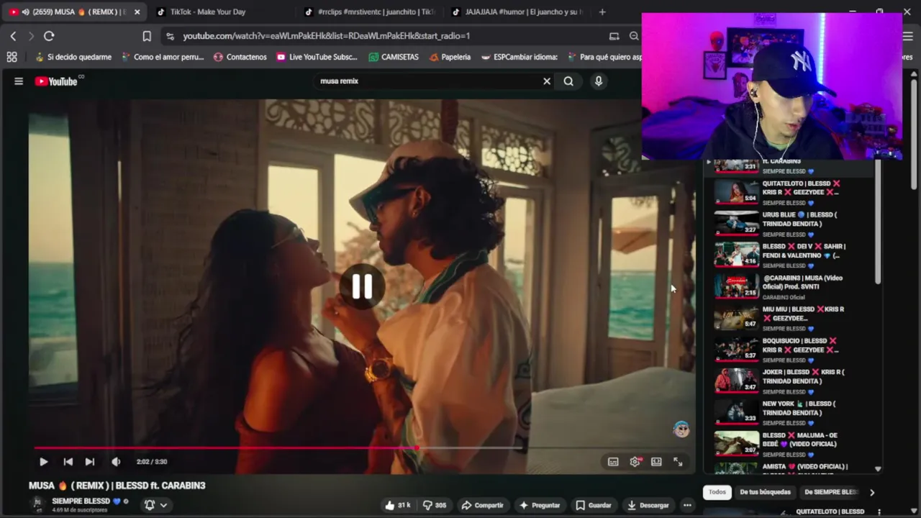
Task: Select the 'De tus búsquedas' chip
Action: [x=765, y=492]
